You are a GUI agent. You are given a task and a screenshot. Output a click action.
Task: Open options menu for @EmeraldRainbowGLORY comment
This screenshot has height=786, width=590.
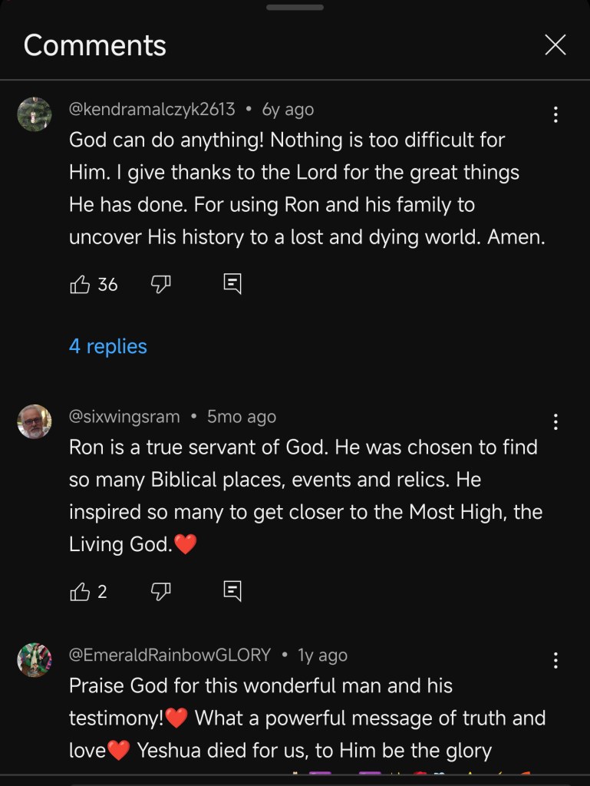tap(555, 660)
